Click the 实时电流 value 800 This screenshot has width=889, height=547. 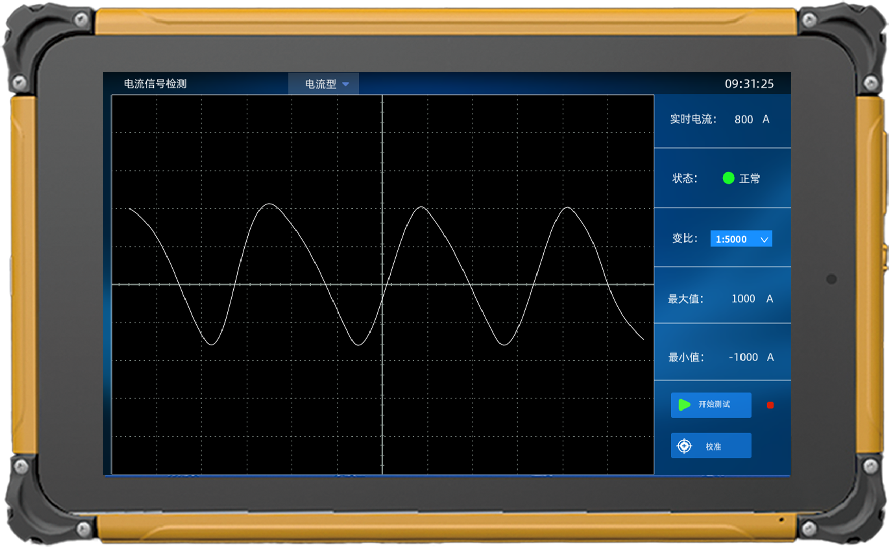744,120
